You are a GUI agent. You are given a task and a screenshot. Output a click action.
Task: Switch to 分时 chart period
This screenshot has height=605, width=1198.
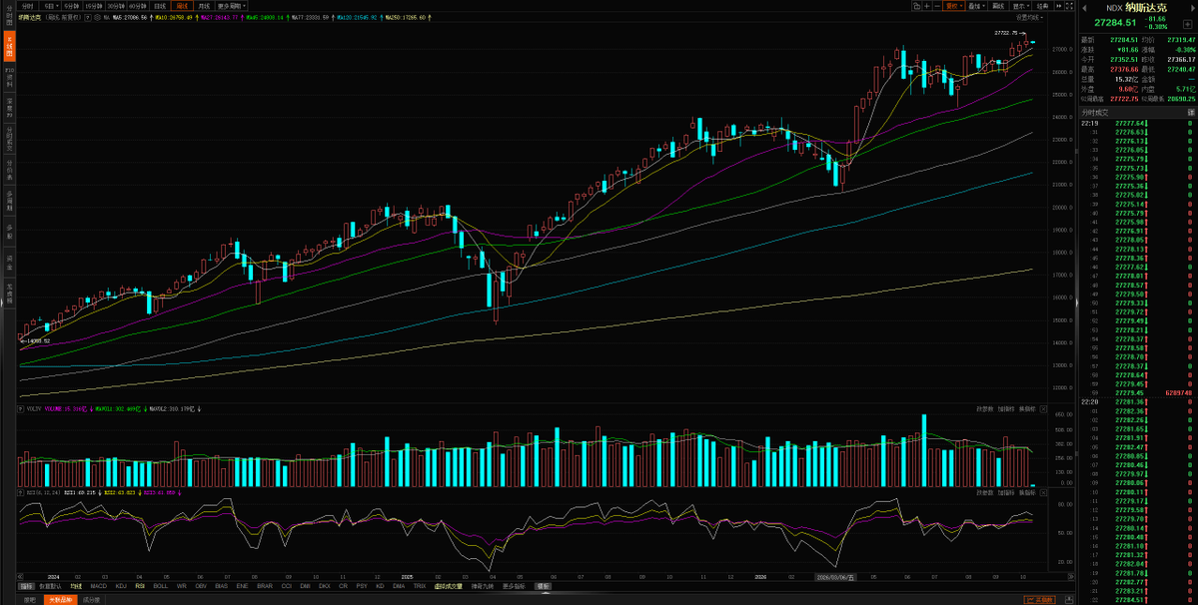[x=28, y=6]
